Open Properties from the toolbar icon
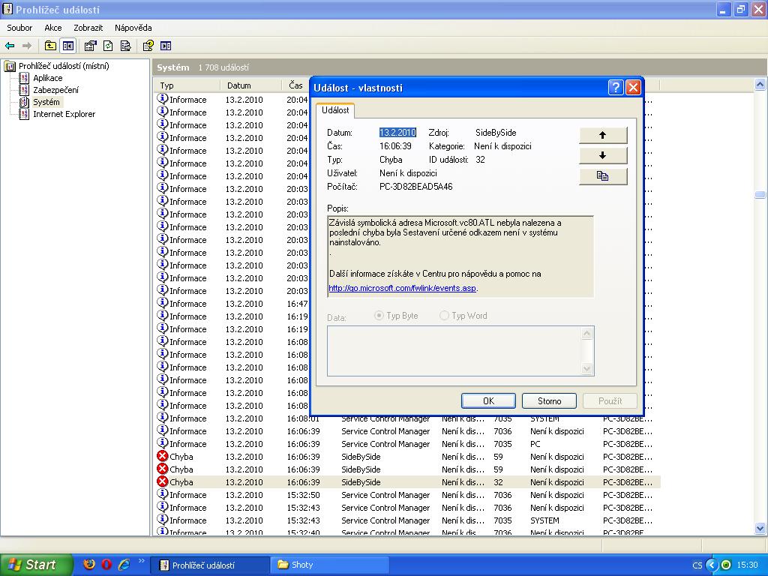768x576 pixels. tap(91, 46)
